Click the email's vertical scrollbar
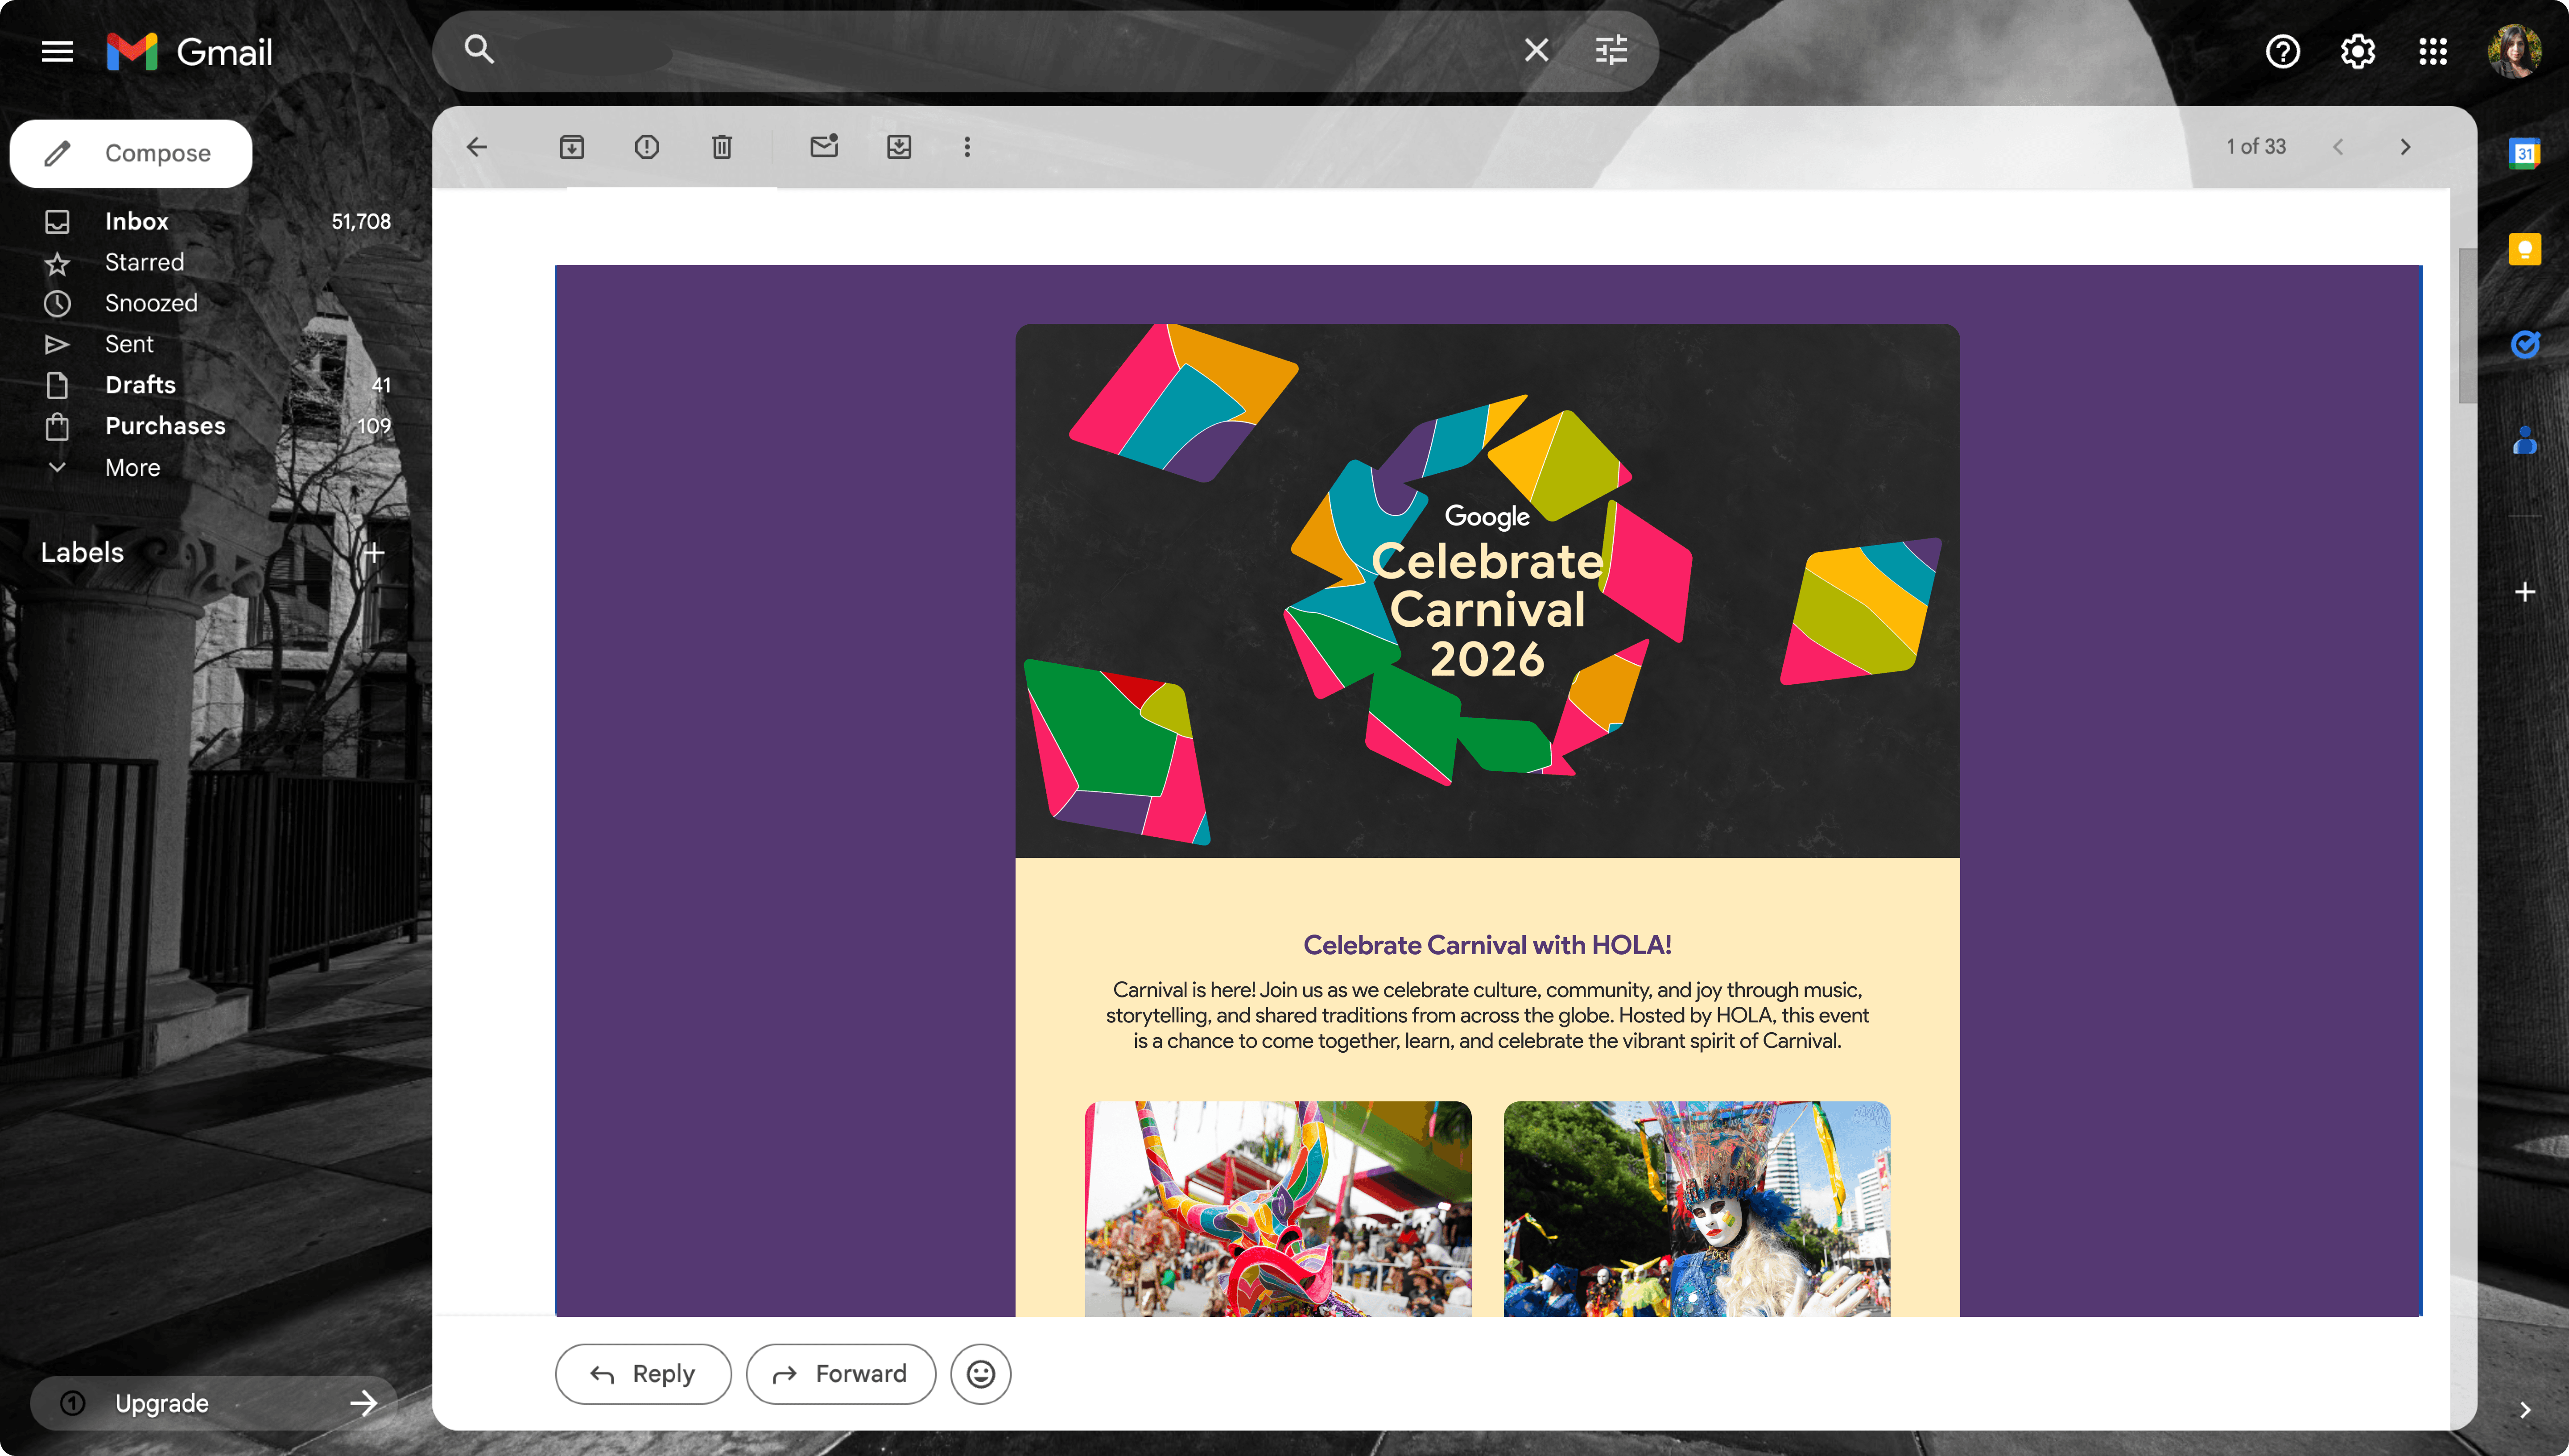Image resolution: width=2569 pixels, height=1456 pixels. coord(2466,325)
